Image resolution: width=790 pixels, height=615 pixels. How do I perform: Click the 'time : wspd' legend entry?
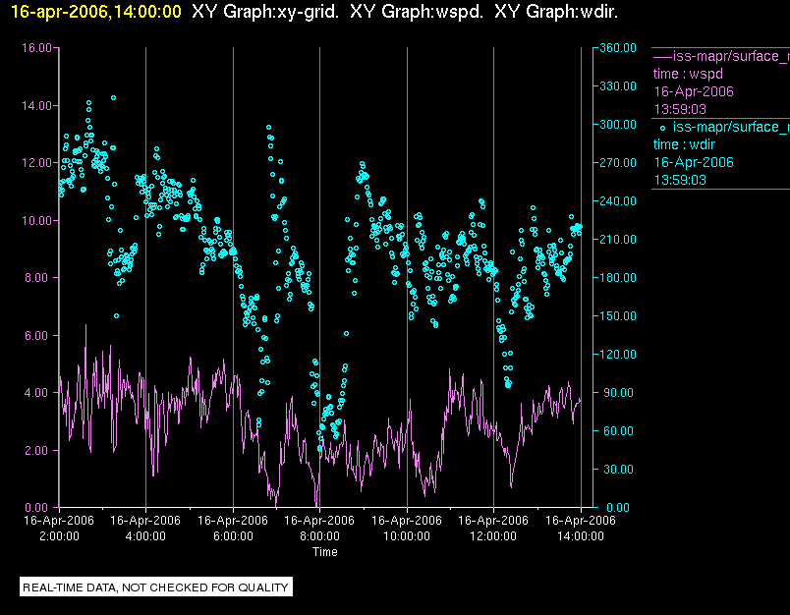tap(688, 74)
